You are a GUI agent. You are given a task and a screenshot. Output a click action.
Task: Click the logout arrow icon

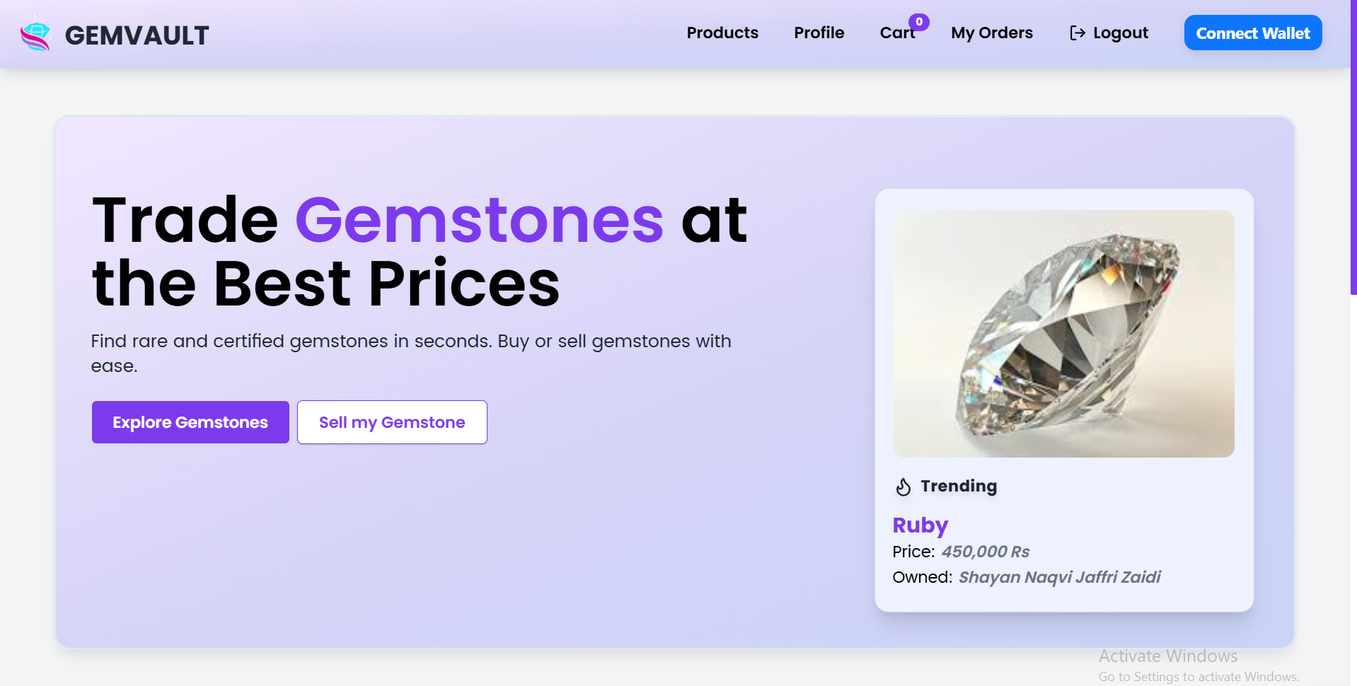click(1077, 33)
